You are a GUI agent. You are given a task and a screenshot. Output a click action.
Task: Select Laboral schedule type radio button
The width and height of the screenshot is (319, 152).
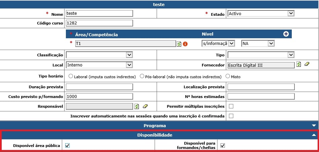[71, 76]
